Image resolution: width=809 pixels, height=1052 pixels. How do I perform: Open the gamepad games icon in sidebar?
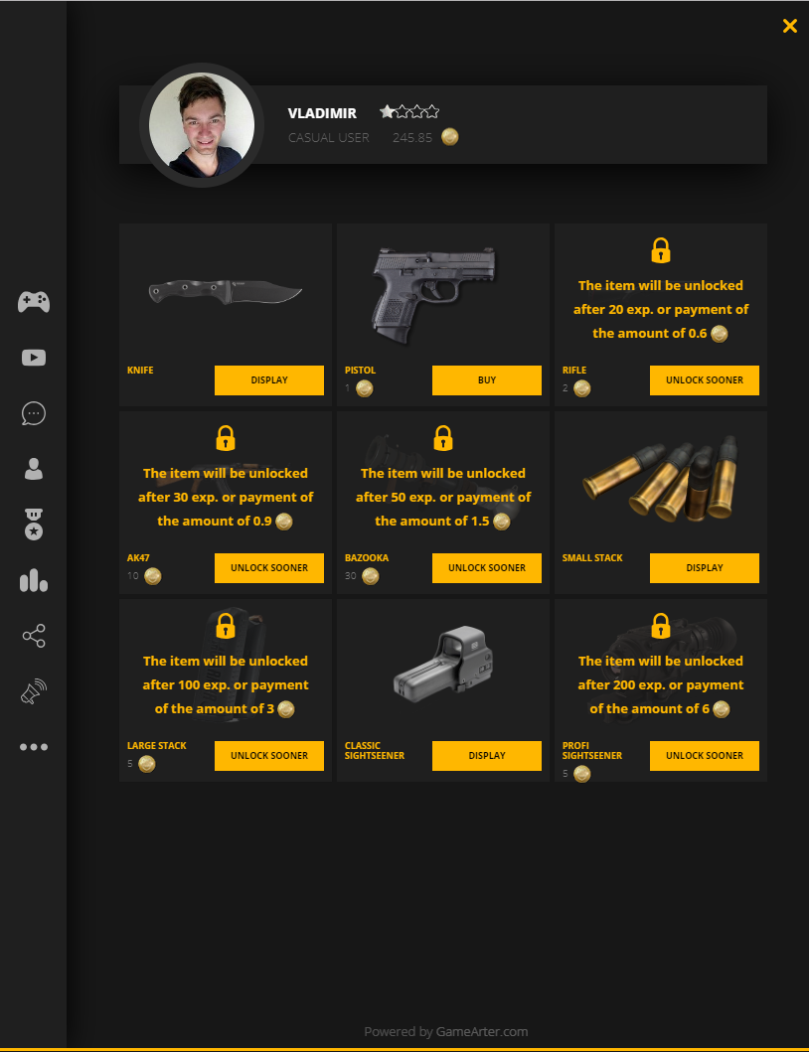click(34, 302)
